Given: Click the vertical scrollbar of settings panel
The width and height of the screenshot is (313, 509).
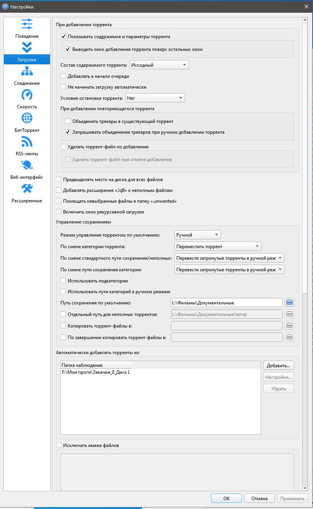Looking at the screenshot, I should pos(305,154).
